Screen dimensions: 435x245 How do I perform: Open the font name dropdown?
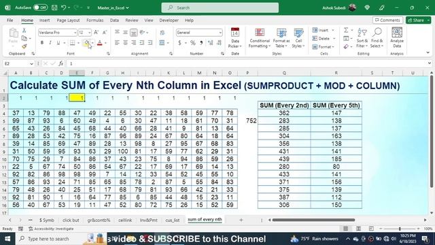point(75,33)
